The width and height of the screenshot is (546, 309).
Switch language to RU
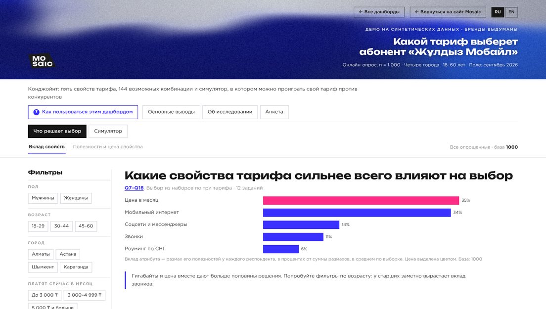pos(498,12)
